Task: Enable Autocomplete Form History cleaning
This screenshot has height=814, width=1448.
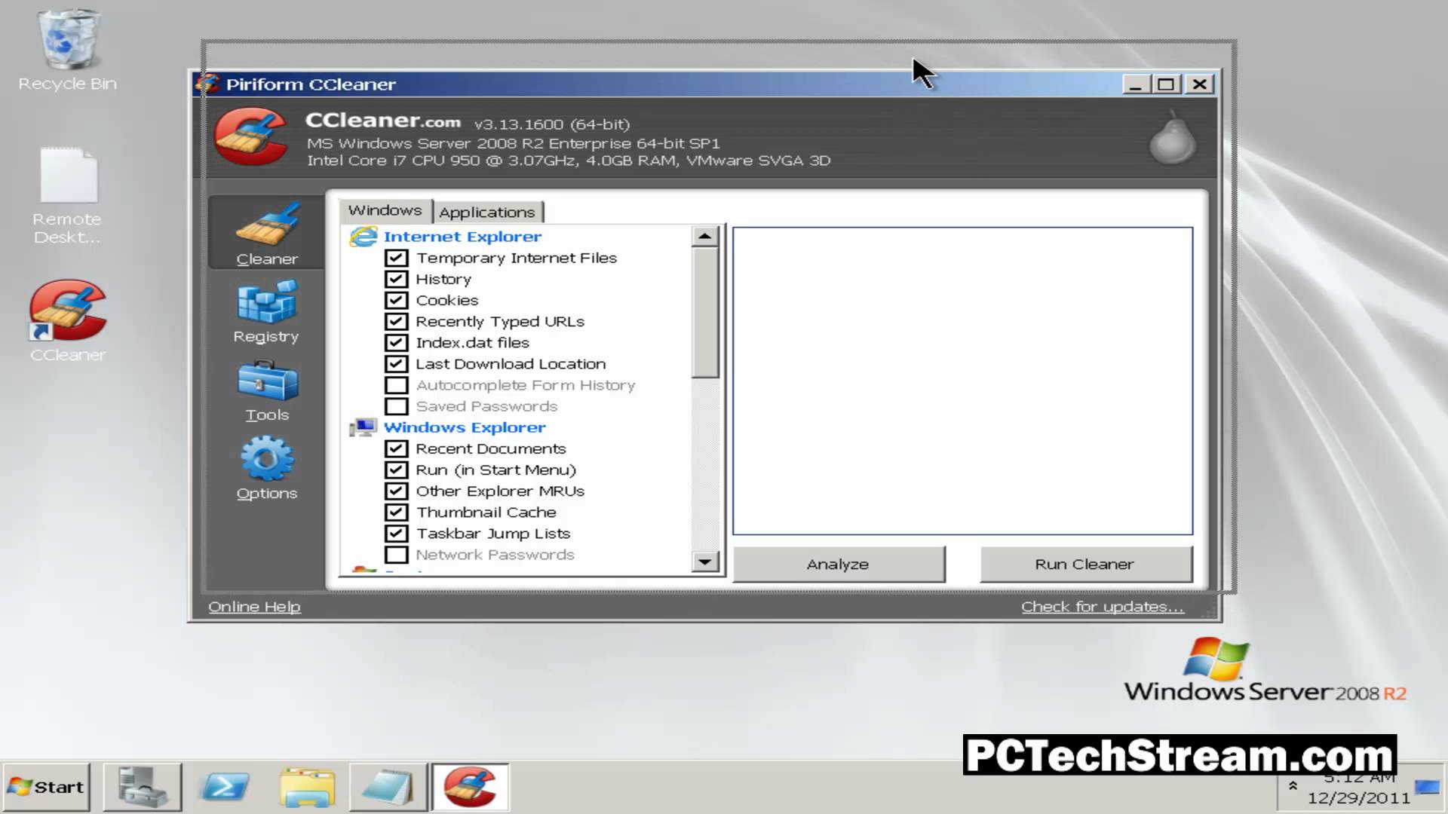Action: (397, 384)
